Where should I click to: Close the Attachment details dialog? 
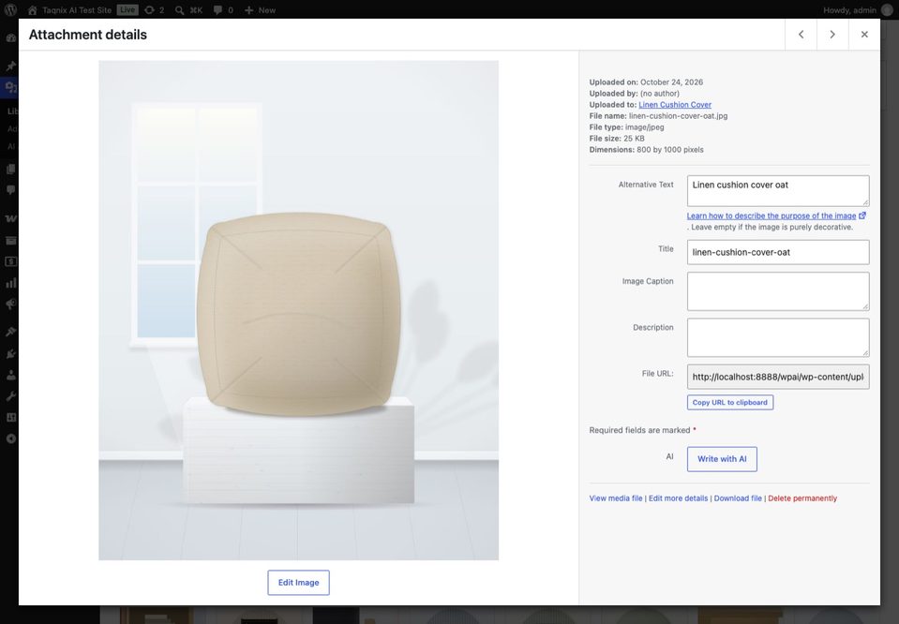coord(864,35)
